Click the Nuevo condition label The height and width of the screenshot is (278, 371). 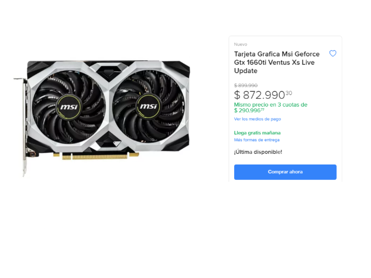coord(241,44)
